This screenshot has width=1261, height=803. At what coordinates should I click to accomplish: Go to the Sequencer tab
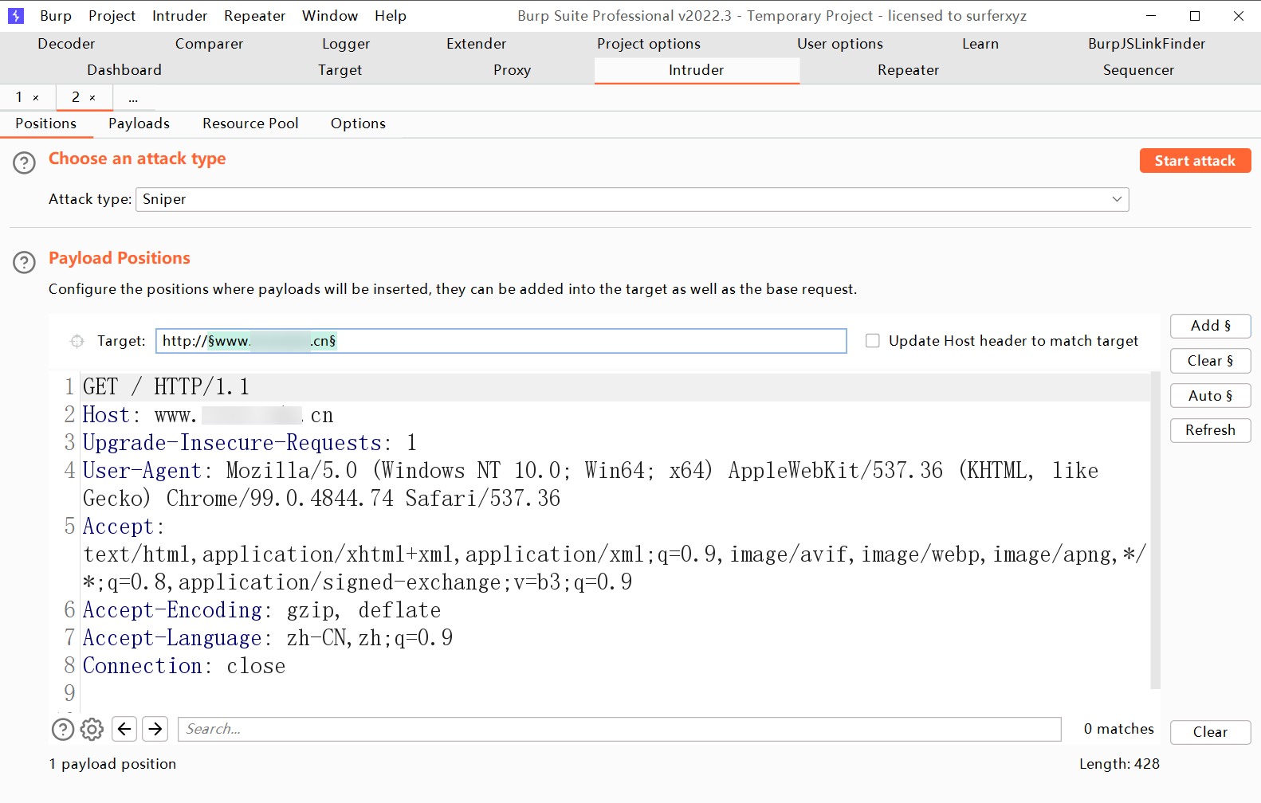point(1139,70)
